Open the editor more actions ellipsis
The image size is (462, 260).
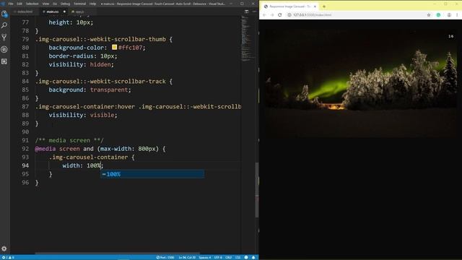coord(254,12)
